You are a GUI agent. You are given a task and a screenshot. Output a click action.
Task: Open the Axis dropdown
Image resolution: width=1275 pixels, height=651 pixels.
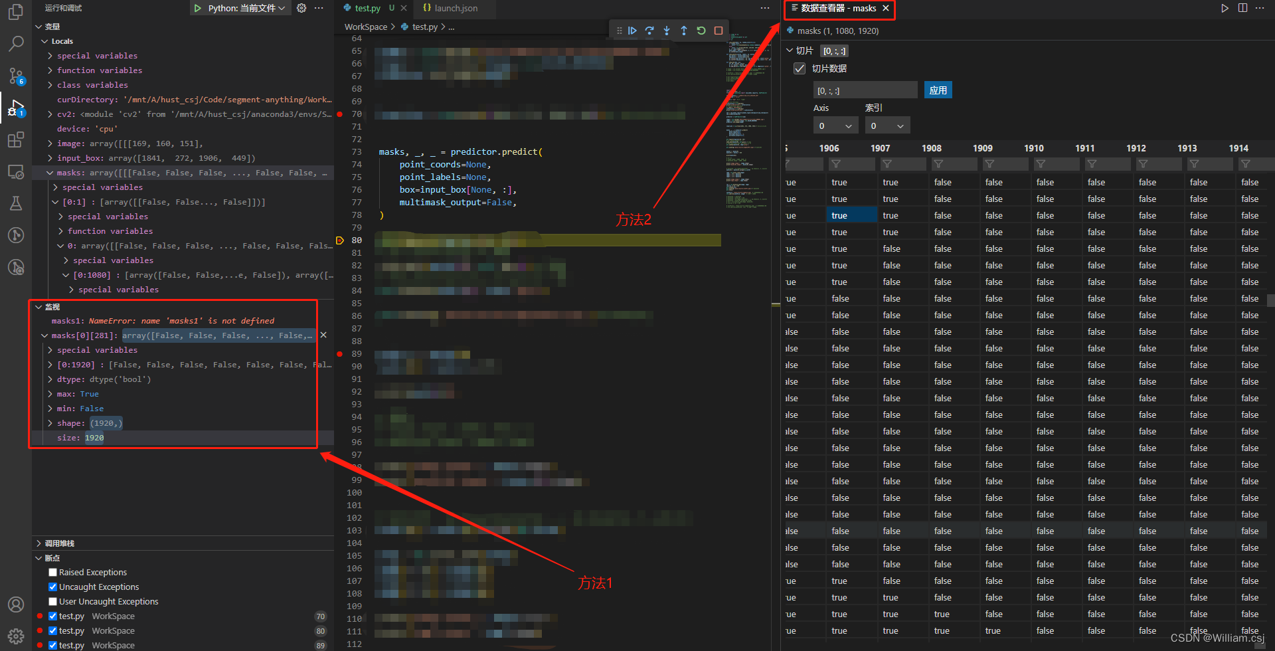click(x=835, y=126)
